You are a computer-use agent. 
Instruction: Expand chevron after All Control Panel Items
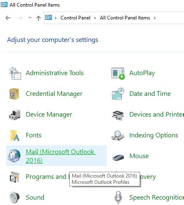click(155, 18)
